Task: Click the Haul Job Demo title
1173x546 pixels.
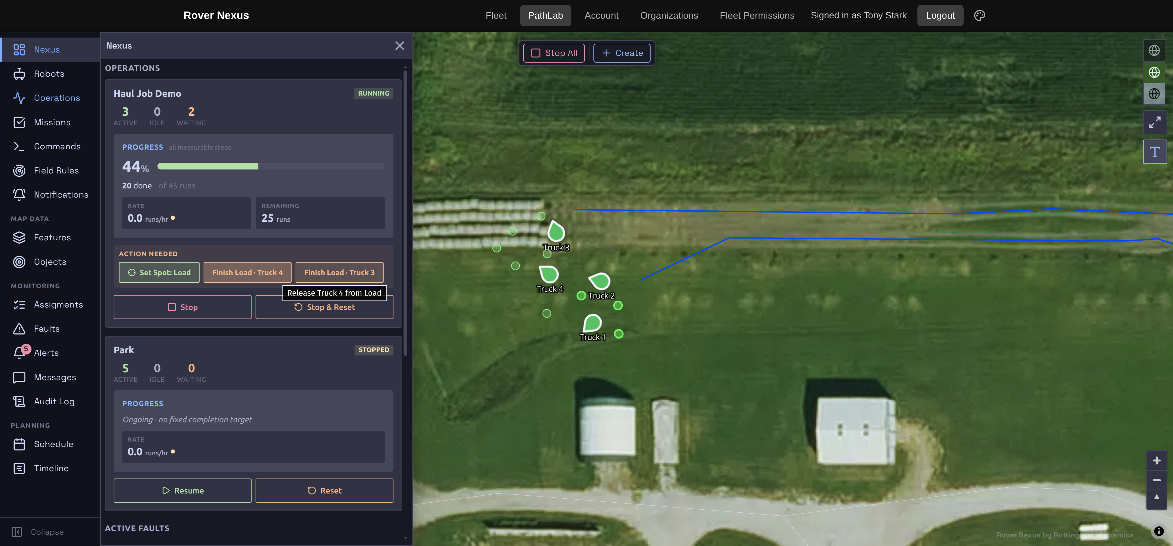Action: tap(147, 94)
